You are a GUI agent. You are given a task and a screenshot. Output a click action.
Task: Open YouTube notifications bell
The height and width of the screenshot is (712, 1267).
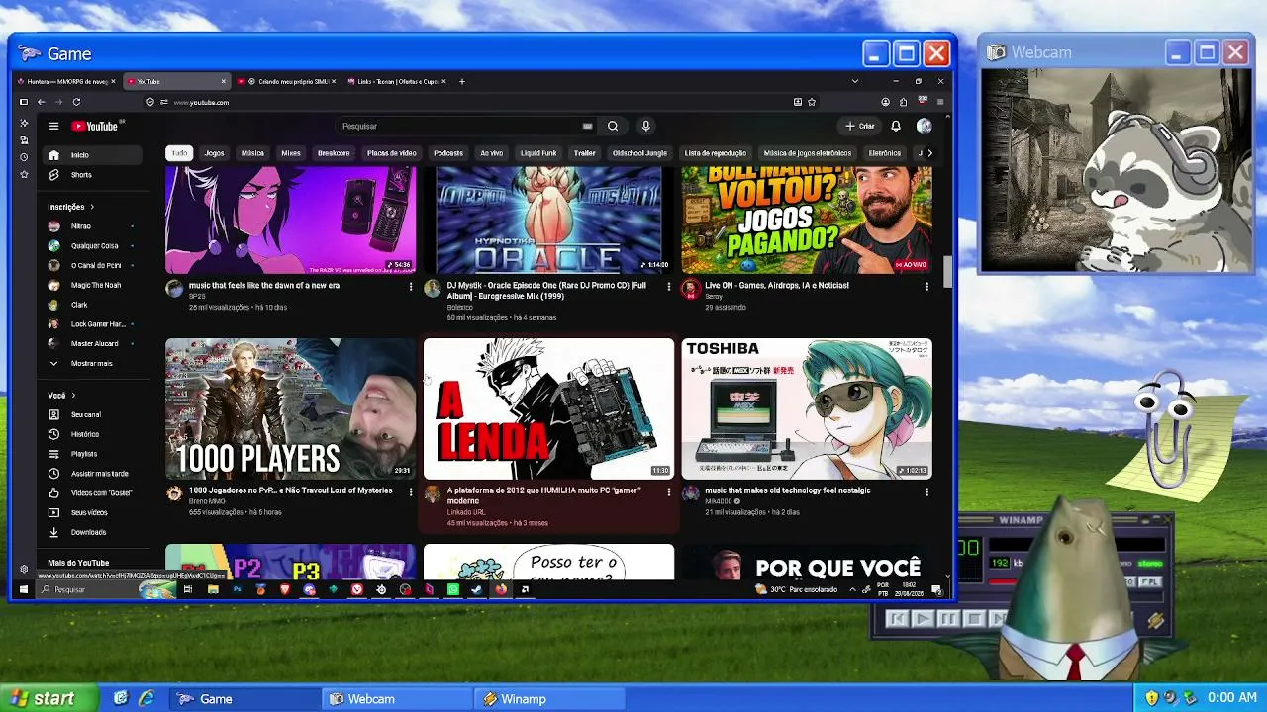(895, 126)
